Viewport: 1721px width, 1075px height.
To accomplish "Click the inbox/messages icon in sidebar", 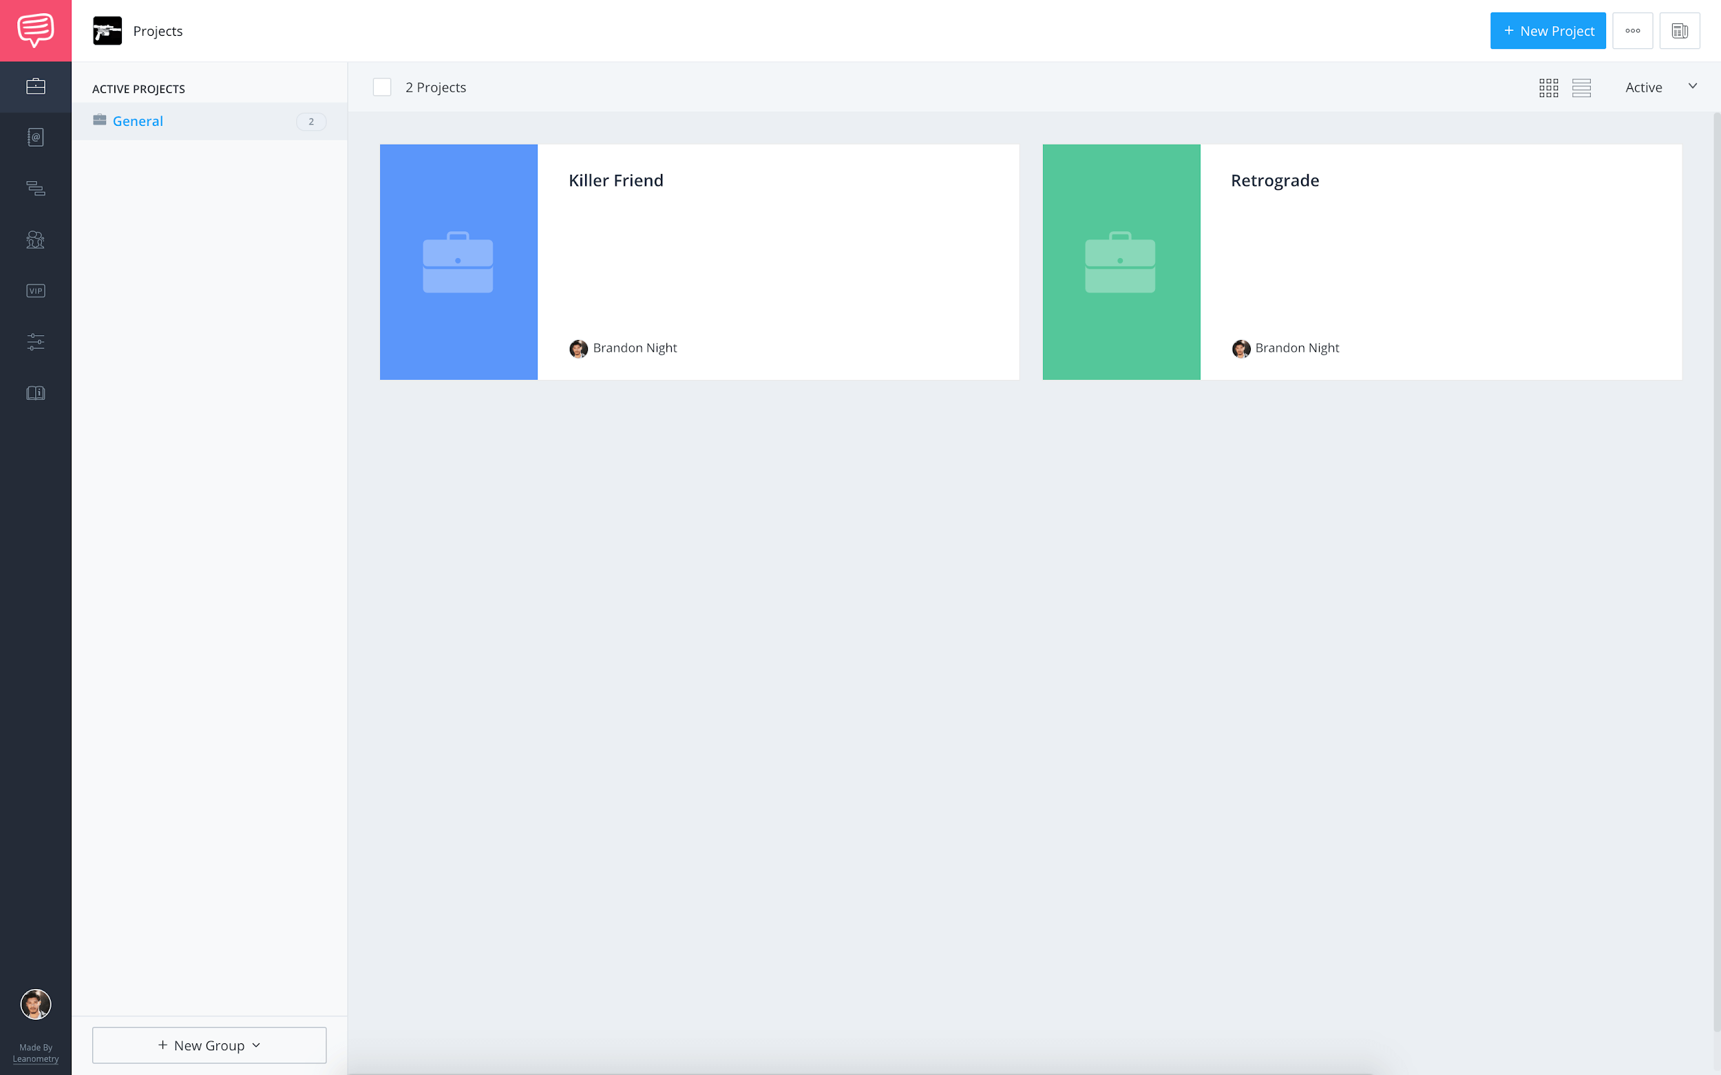I will pos(36,31).
